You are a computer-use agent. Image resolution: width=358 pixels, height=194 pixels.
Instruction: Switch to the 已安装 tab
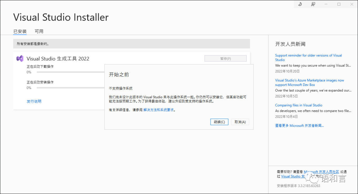coord(20,31)
